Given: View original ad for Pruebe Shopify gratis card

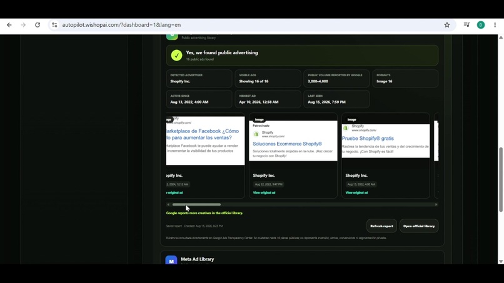Looking at the screenshot, I should coord(356,193).
